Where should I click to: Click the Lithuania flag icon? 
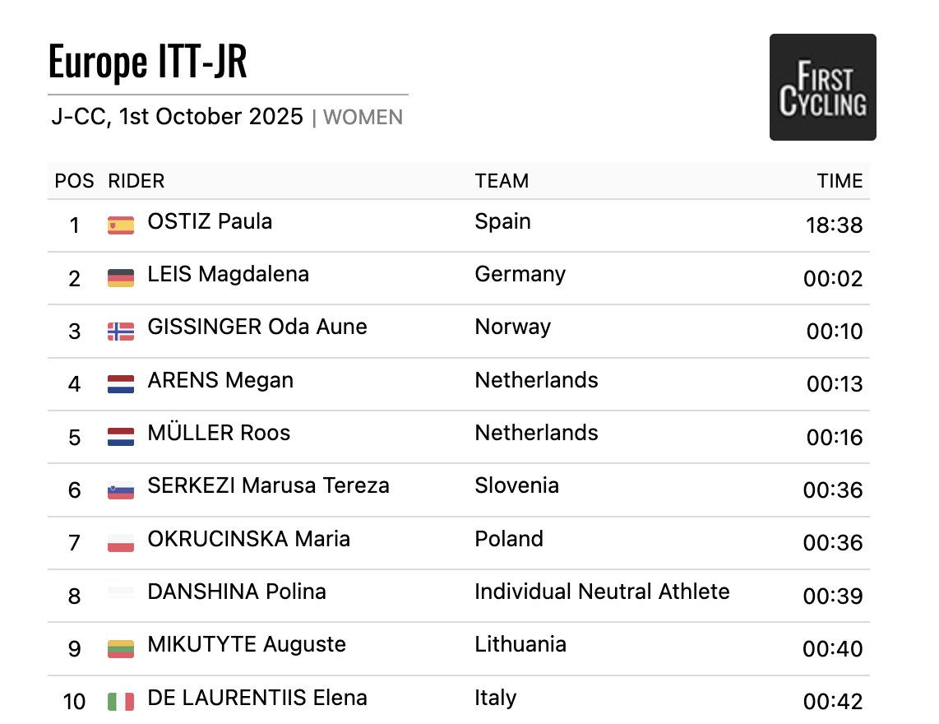(x=121, y=648)
